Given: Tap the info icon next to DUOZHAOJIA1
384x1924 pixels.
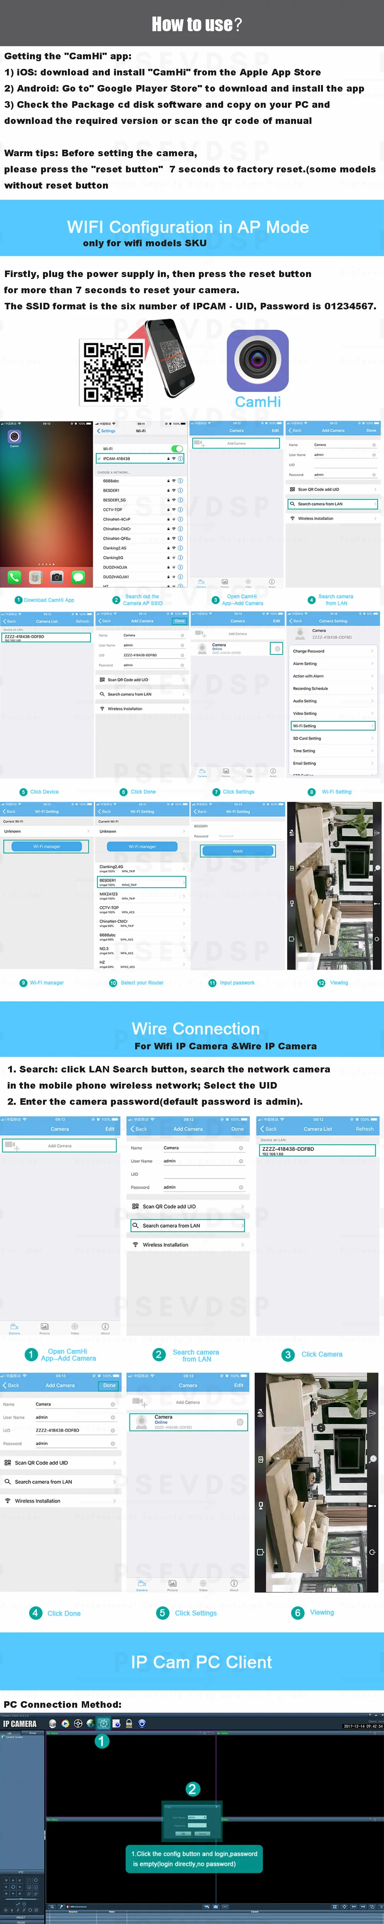Looking at the screenshot, I should pyautogui.click(x=180, y=576).
